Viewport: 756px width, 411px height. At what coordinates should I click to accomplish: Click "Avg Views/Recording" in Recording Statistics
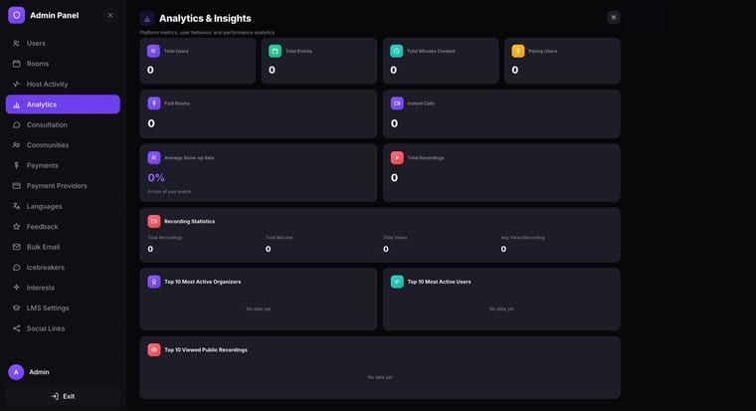pyautogui.click(x=522, y=237)
